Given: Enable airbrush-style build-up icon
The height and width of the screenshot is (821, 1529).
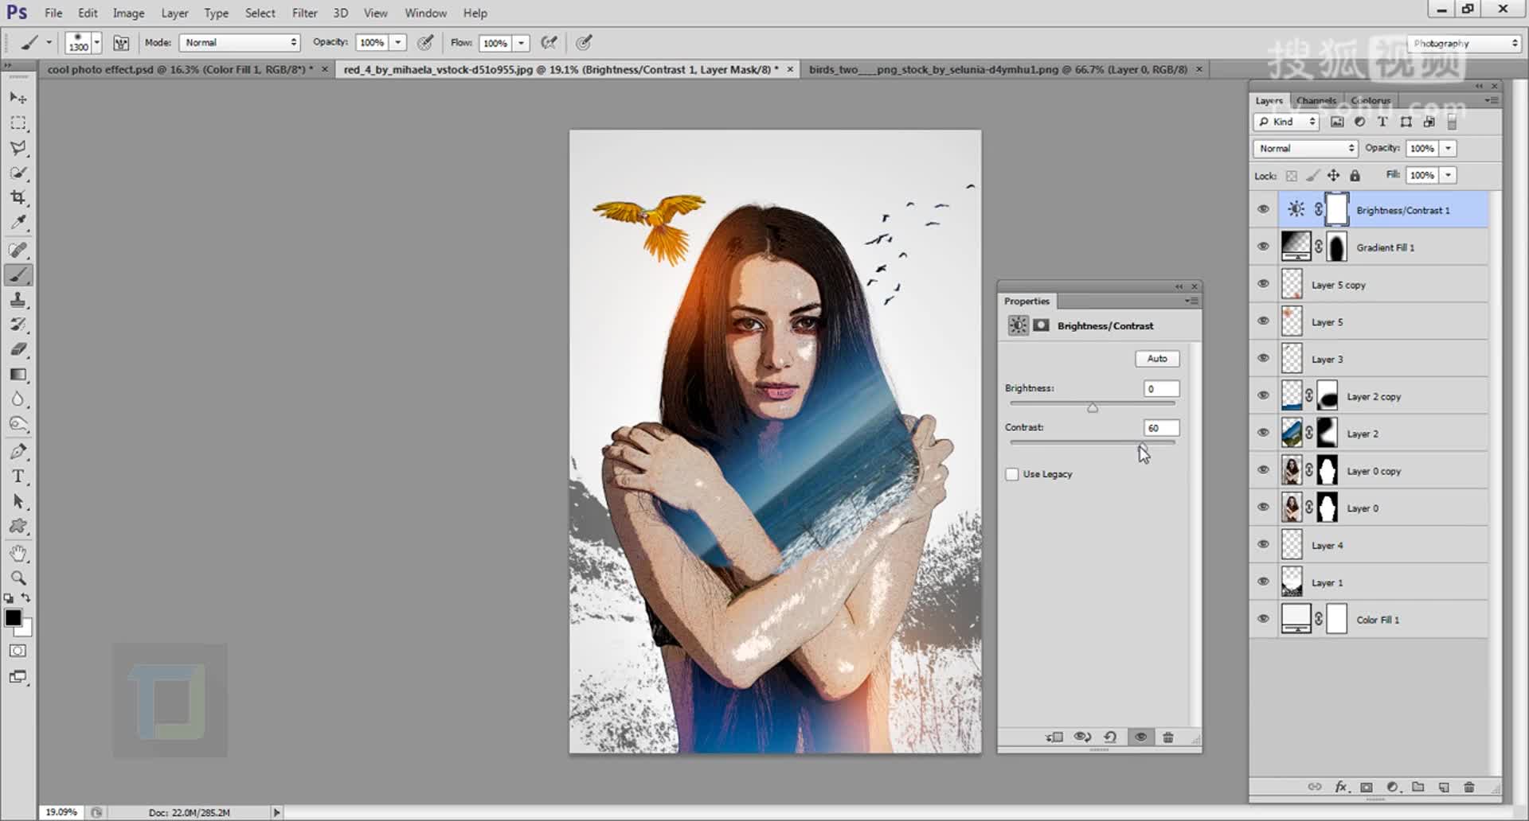Looking at the screenshot, I should 549,43.
